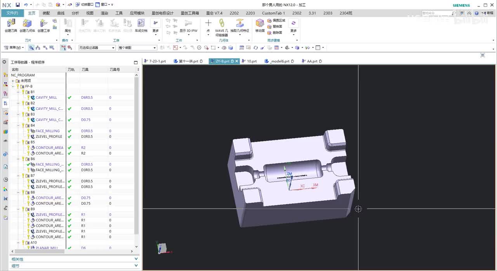The image size is (497, 271).
Task: Open the 文件(F) menu
Action: click(12, 13)
